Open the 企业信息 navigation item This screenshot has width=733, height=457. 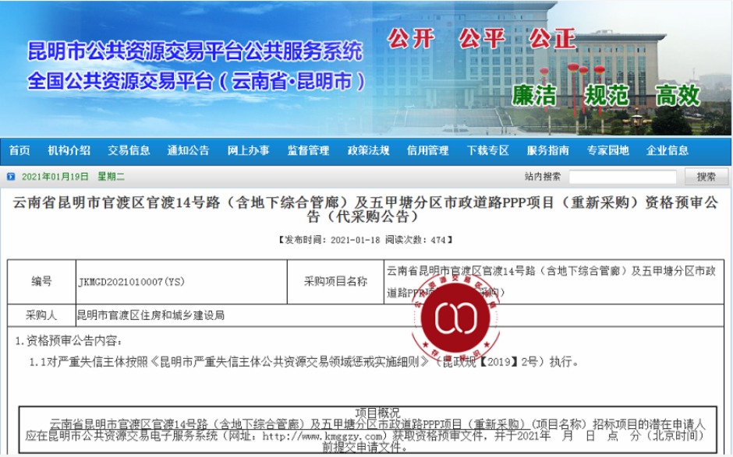click(667, 150)
